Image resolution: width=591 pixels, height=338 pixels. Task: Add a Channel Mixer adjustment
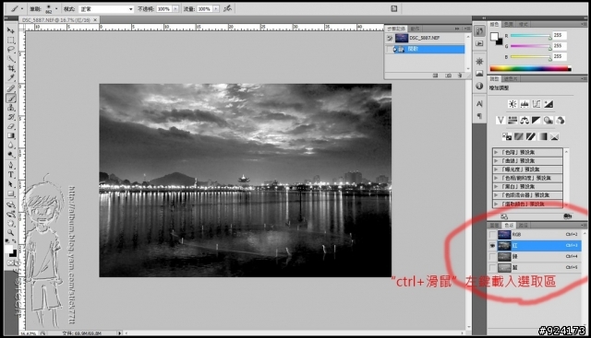coord(561,121)
